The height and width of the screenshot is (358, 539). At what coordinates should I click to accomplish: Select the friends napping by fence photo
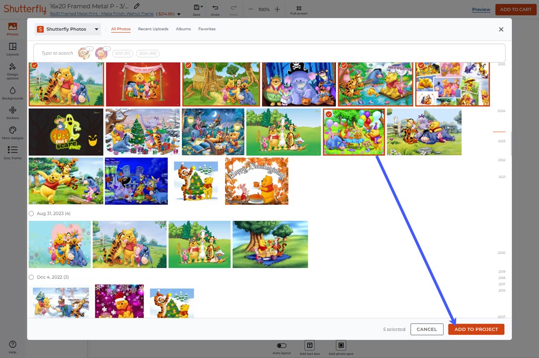tap(424, 132)
